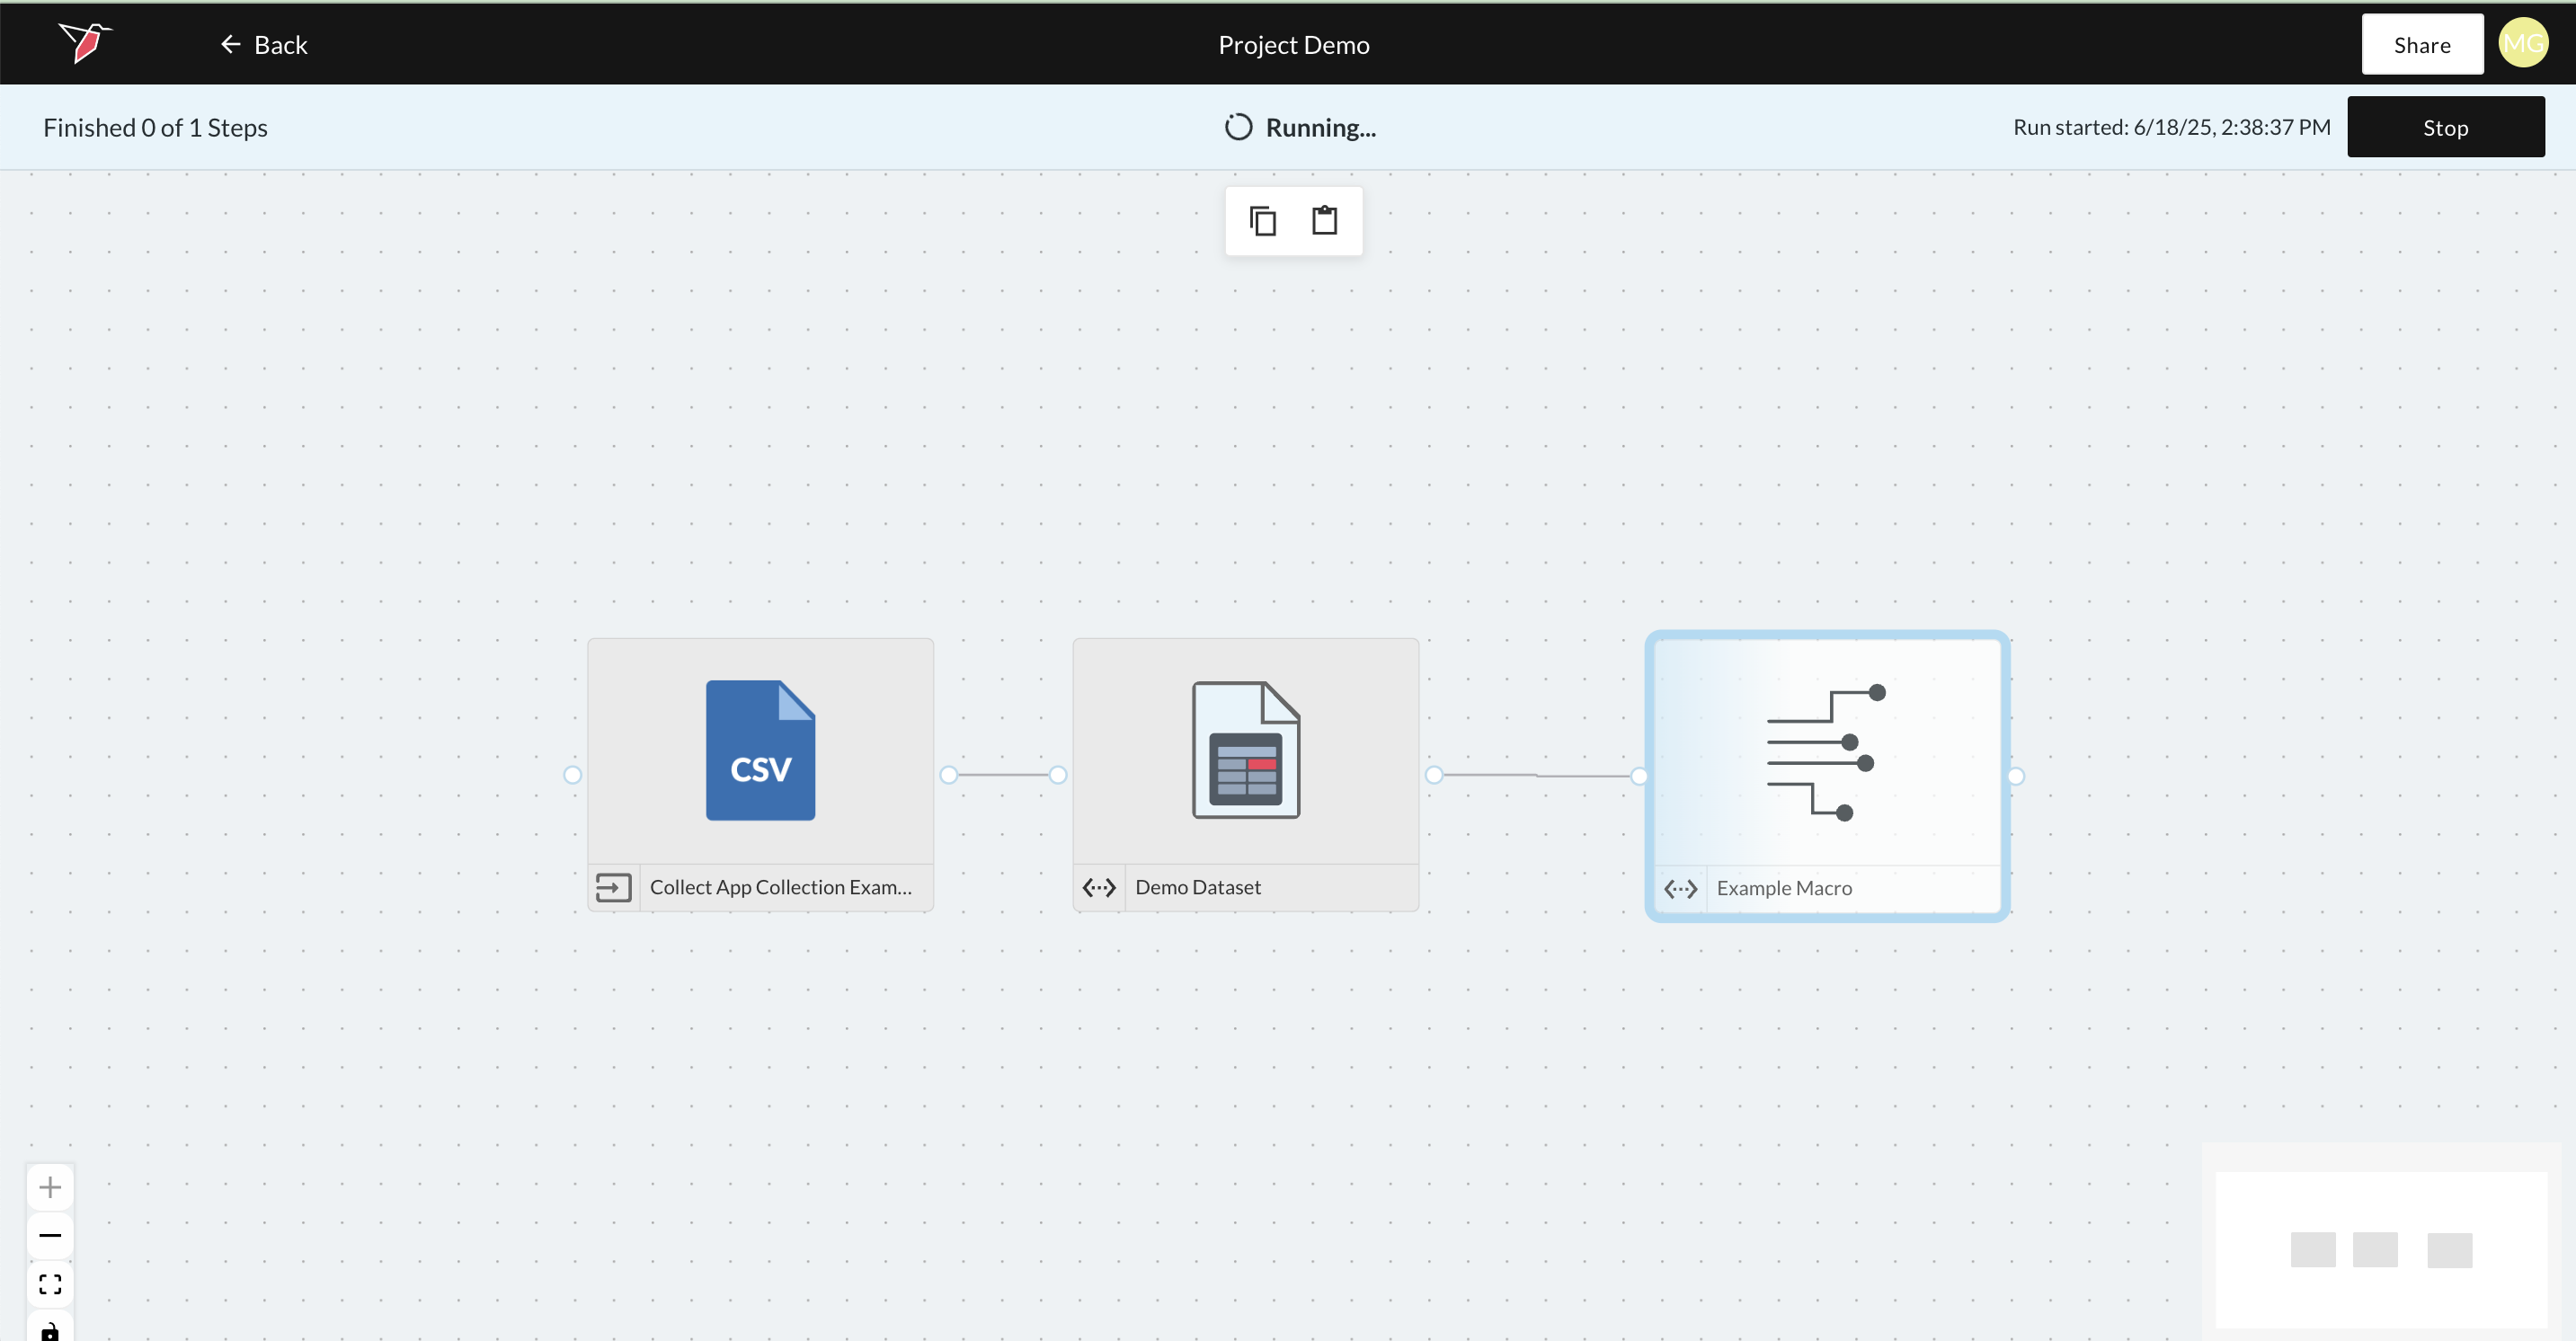The height and width of the screenshot is (1341, 2576).
Task: Click the paste clipboard icon
Action: coord(1324,221)
